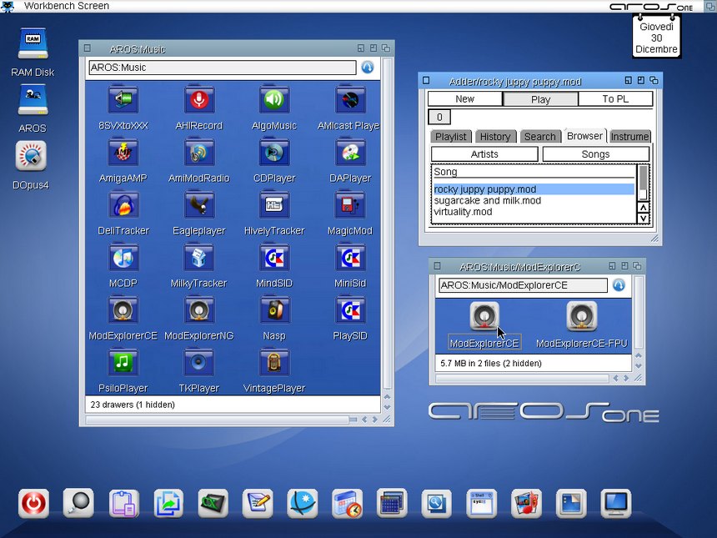Switch to the History tab
The width and height of the screenshot is (717, 538).
click(x=495, y=136)
